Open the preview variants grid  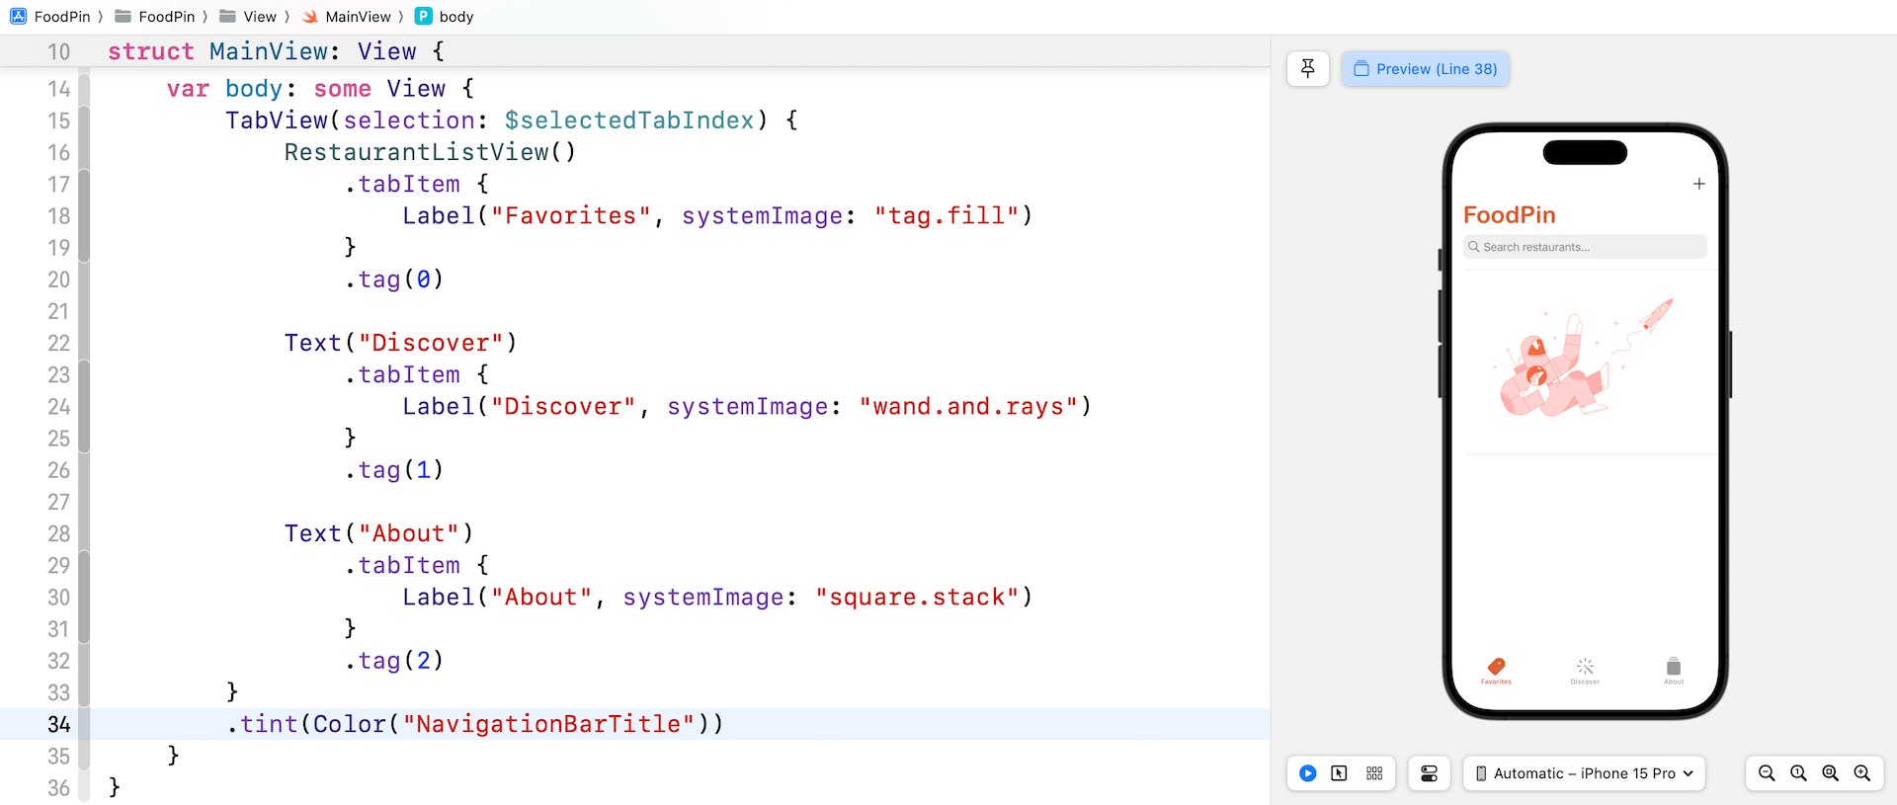click(1373, 773)
